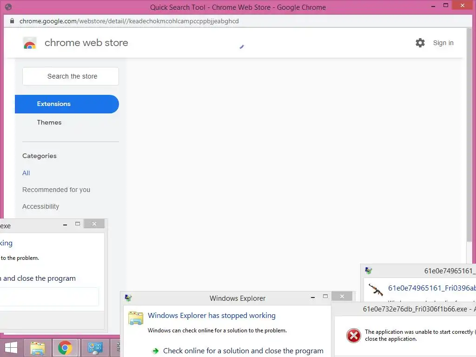The image size is (476, 357).
Task: Switch to the Themes tab
Action: [x=49, y=122]
